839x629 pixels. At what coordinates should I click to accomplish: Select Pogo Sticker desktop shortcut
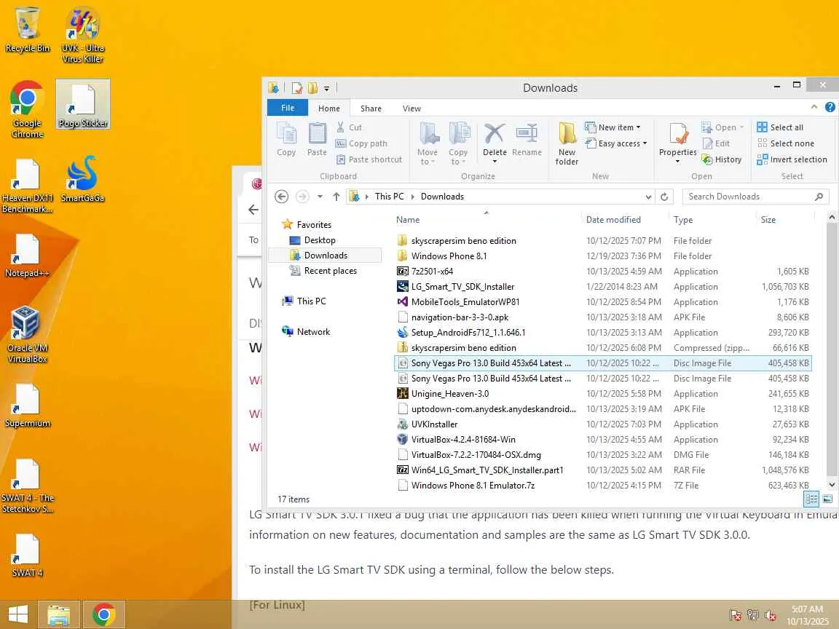(x=83, y=104)
